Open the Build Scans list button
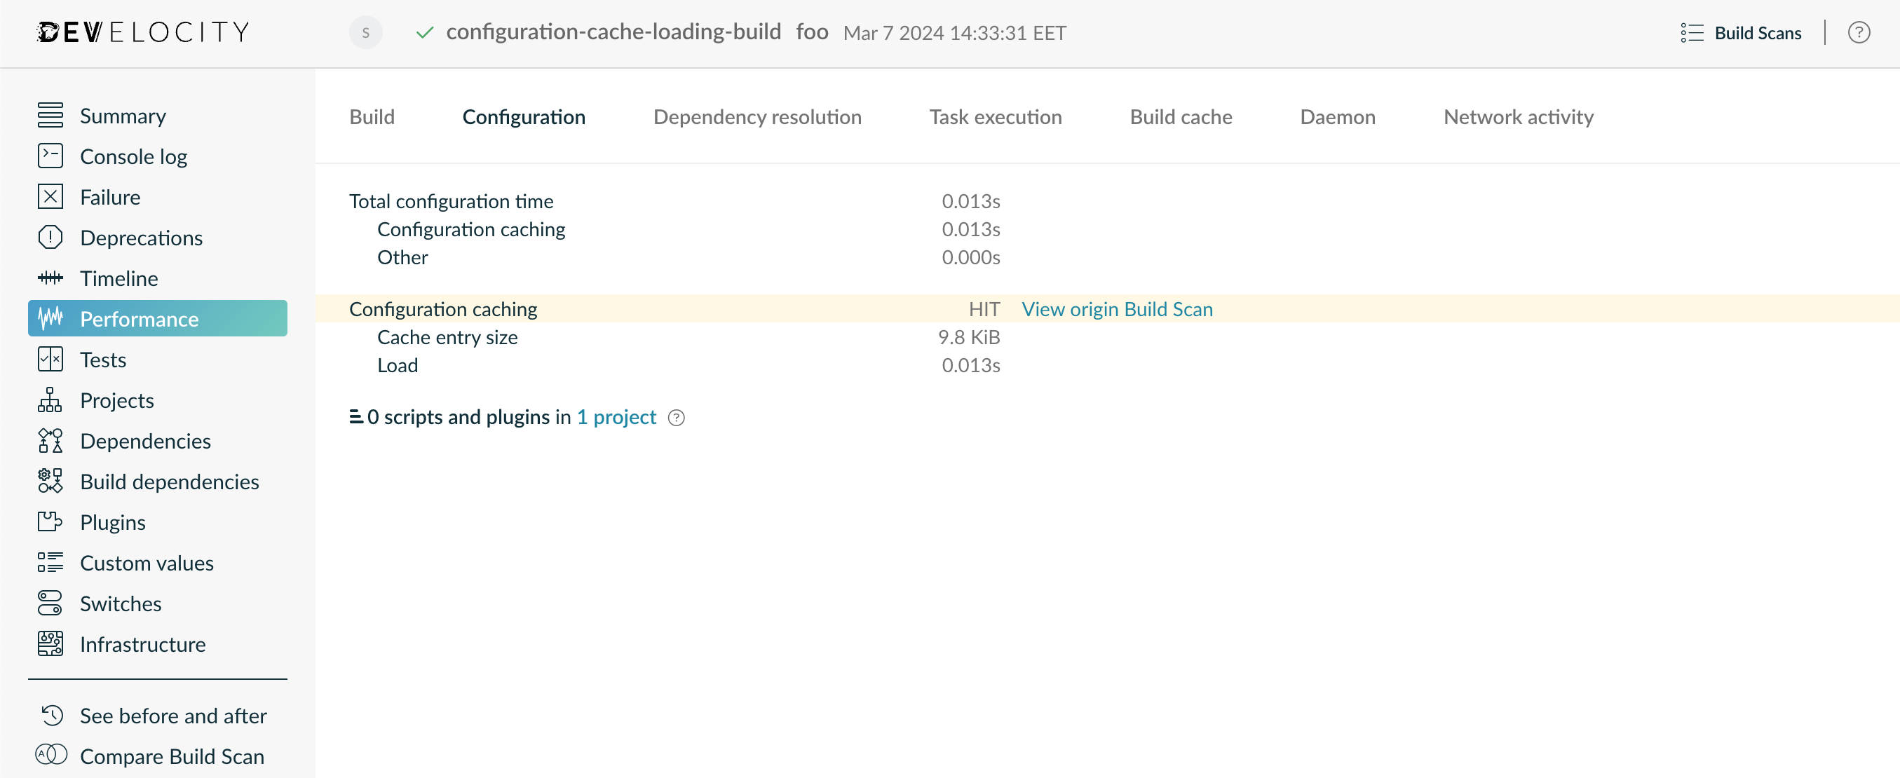1900x778 pixels. pyautogui.click(x=1740, y=33)
